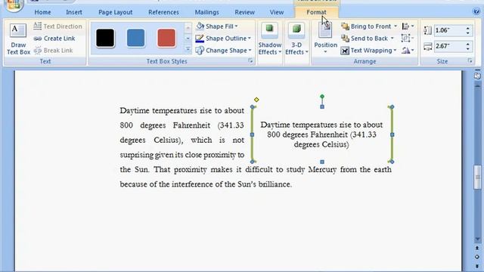This screenshot has height=272, width=484.
Task: Click the scroll down arrow of document
Action: coord(477,240)
